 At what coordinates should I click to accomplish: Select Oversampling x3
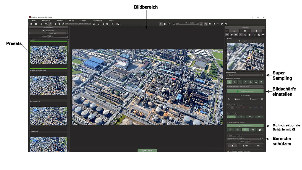pyautogui.click(x=250, y=117)
